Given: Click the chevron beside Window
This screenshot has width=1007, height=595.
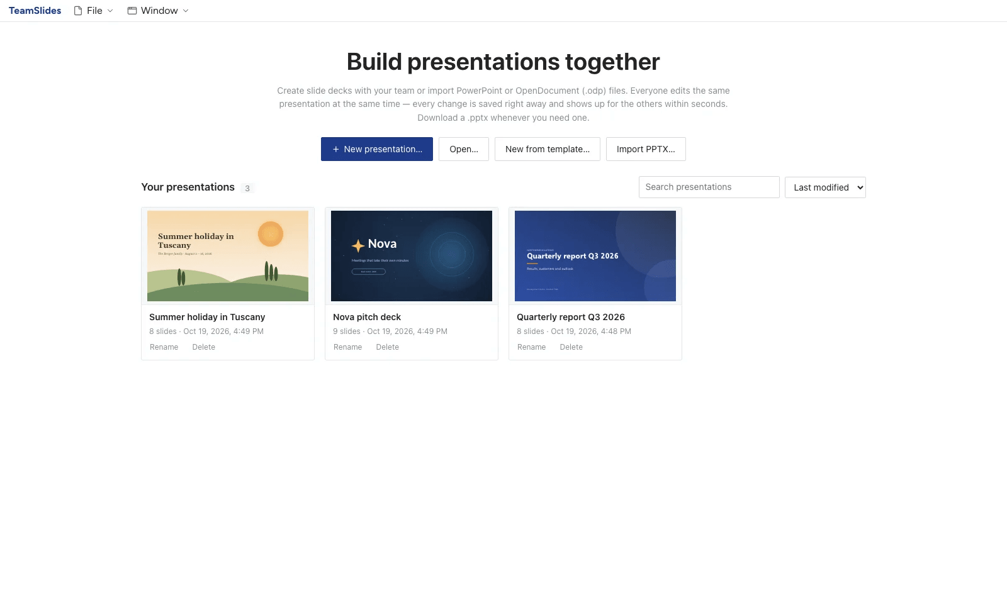Looking at the screenshot, I should 186,11.
